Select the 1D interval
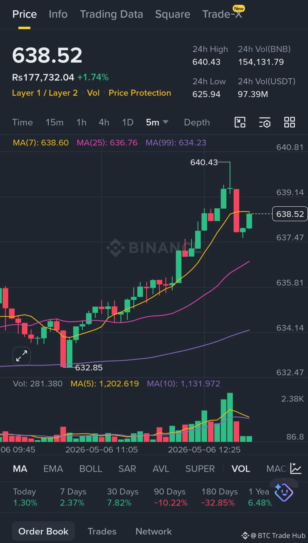 tap(127, 122)
